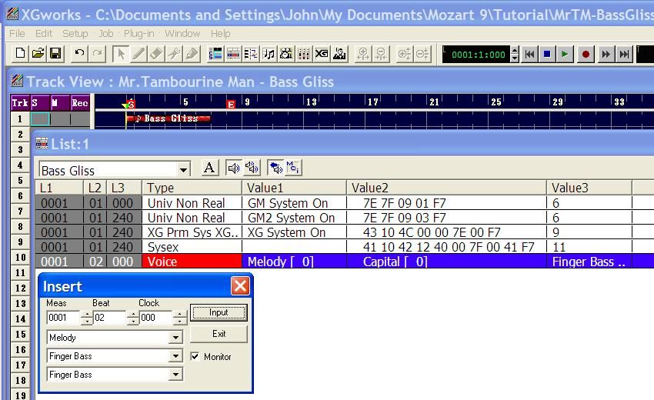The image size is (654, 400).
Task: Zoom out horizontally with magnifier minus
Action: point(381,54)
